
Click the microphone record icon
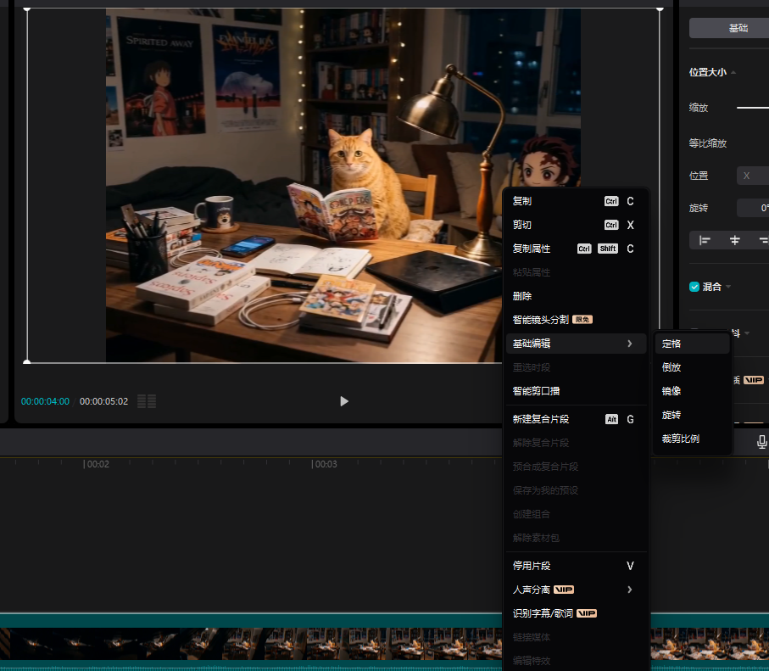pos(761,441)
